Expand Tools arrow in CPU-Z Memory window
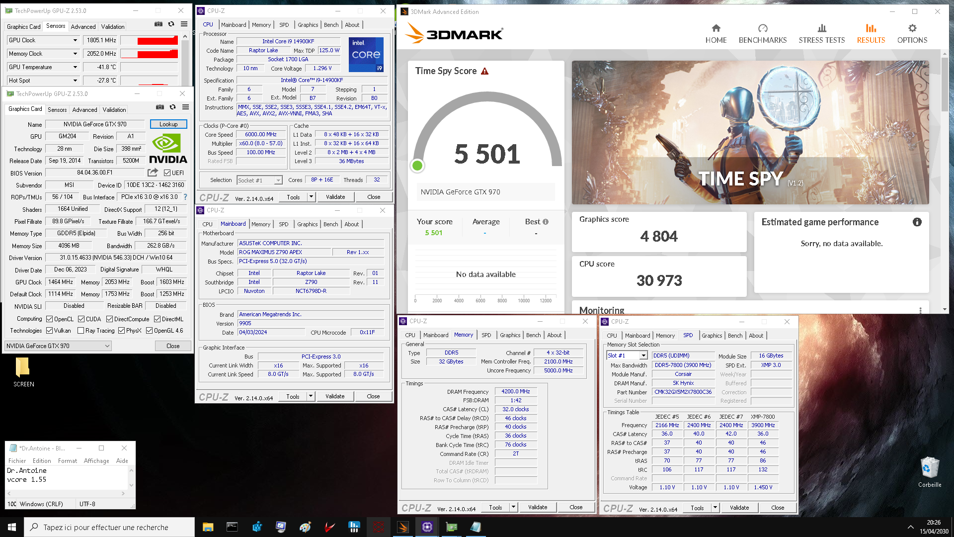 click(x=513, y=507)
